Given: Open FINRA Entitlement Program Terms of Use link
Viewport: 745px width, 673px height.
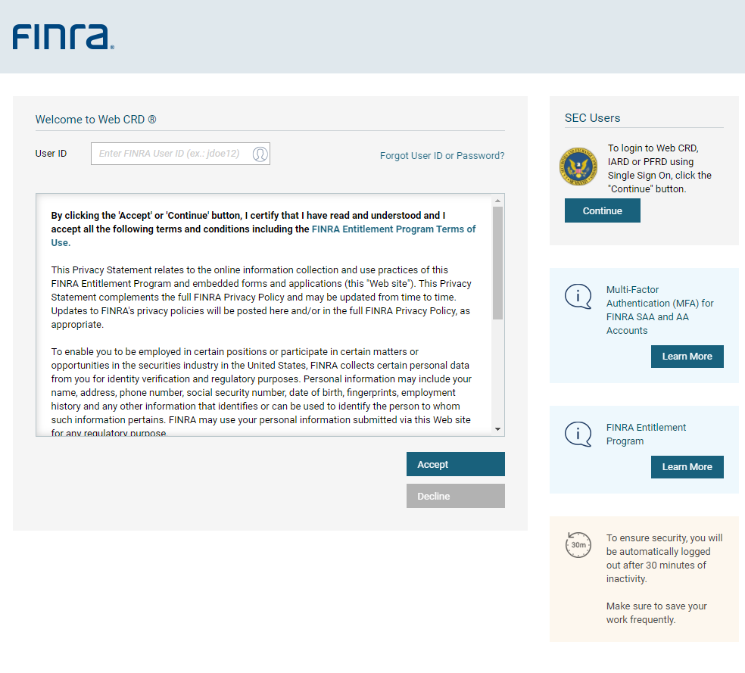Looking at the screenshot, I should (393, 229).
